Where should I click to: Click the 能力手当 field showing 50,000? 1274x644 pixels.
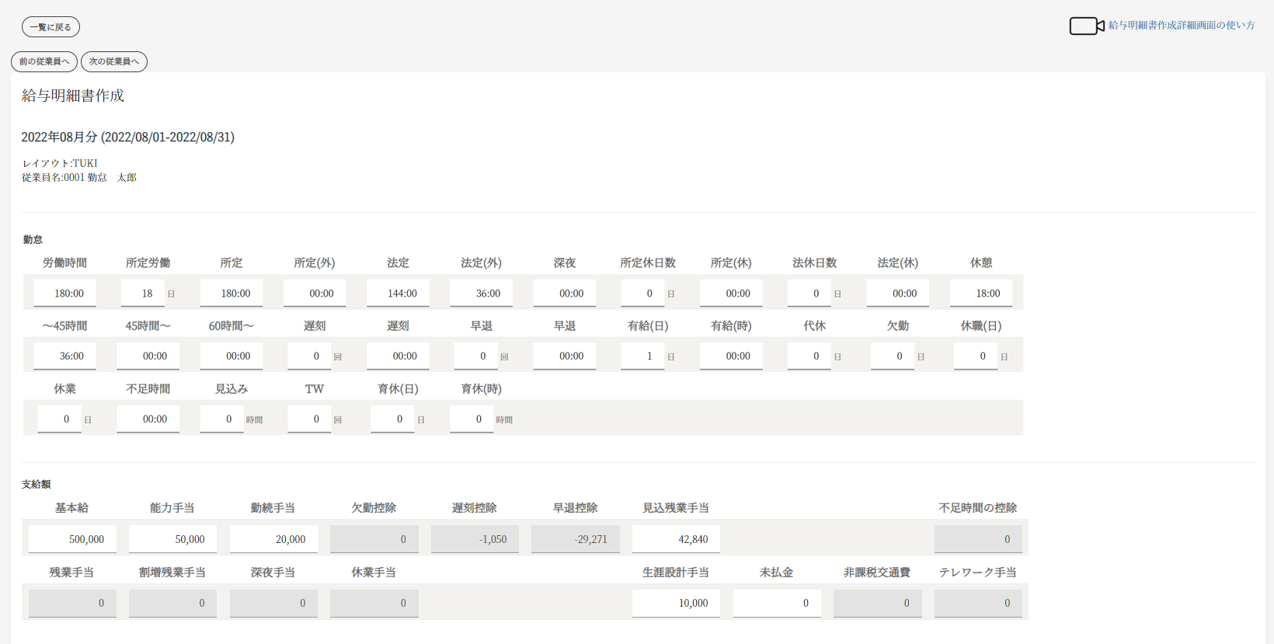[172, 539]
